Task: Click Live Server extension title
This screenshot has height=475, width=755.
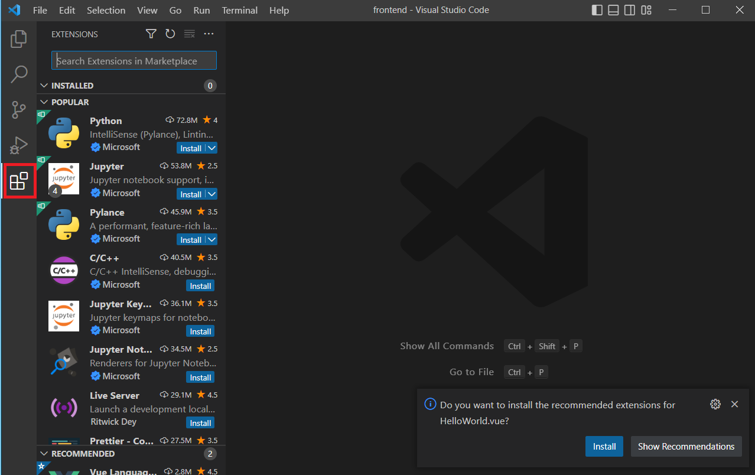Action: [x=115, y=395]
